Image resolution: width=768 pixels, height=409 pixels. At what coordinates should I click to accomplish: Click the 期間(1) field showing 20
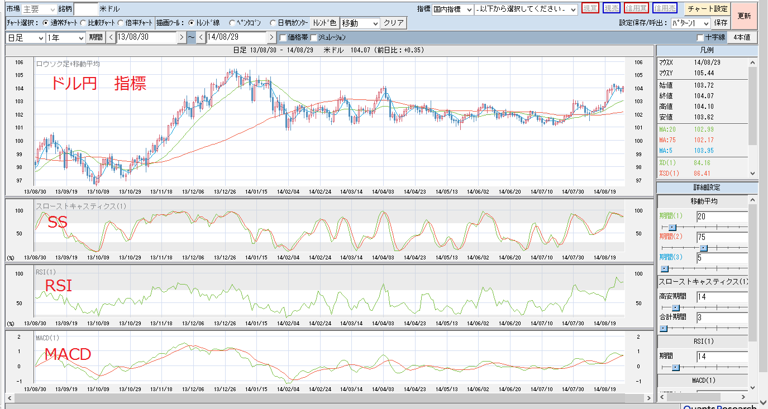tap(722, 216)
